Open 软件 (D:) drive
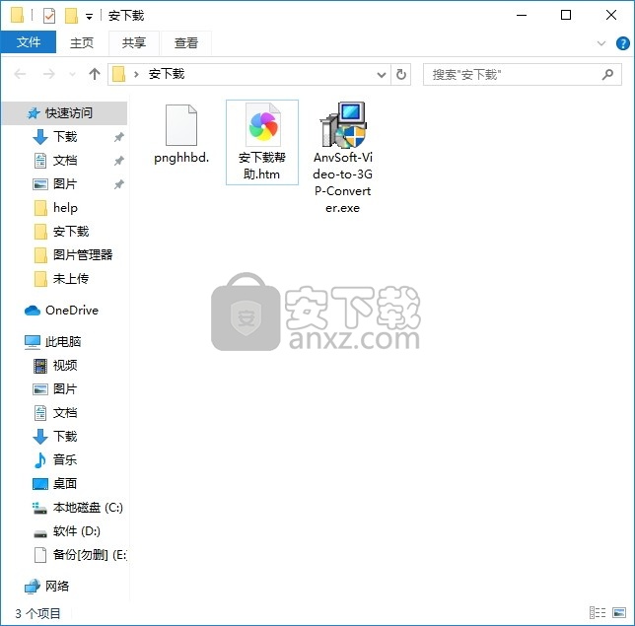The width and height of the screenshot is (635, 626). click(x=65, y=530)
